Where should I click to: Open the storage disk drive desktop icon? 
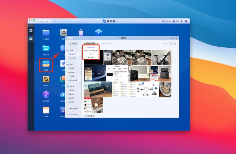(63, 33)
